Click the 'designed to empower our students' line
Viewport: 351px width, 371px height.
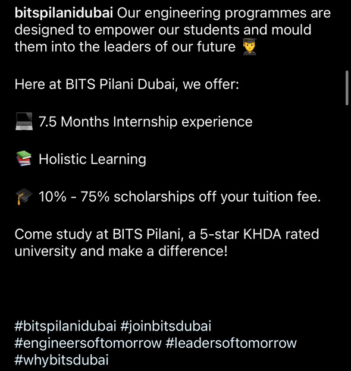click(x=163, y=30)
